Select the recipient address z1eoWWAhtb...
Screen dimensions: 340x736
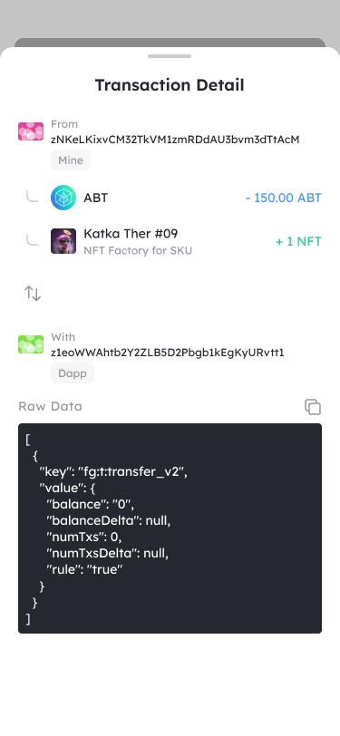168,353
